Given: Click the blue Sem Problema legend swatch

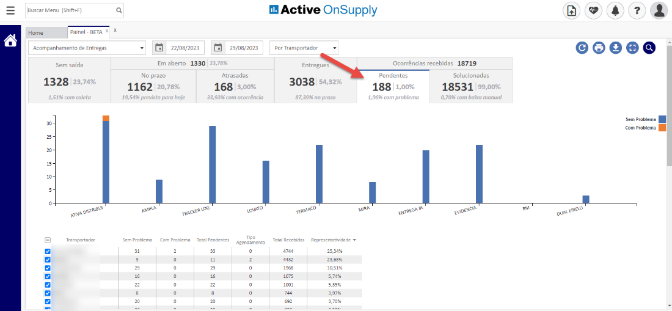Looking at the screenshot, I should click(x=663, y=119).
